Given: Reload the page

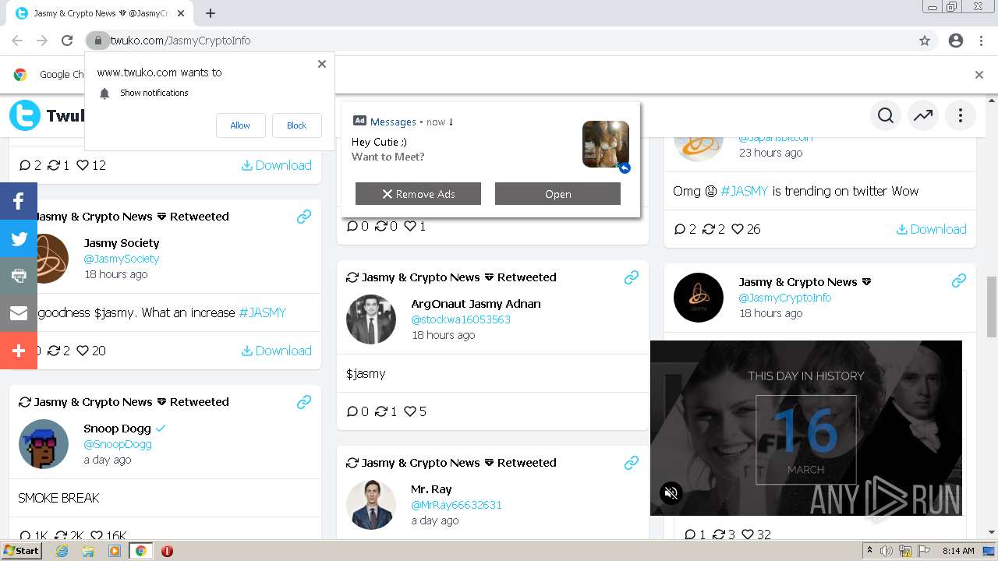Looking at the screenshot, I should (67, 41).
